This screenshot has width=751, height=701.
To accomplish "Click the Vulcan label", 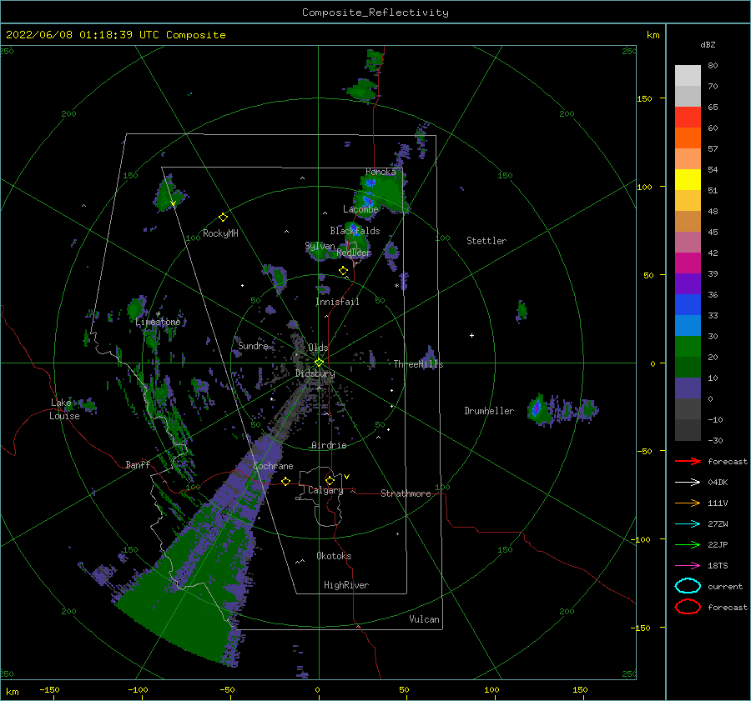I will coord(424,619).
